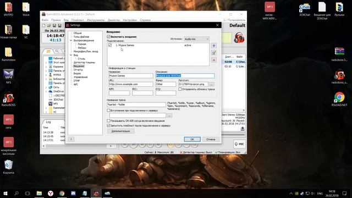Select the RSLOAD.NET Chrome shortcut
The image size is (352, 198).
339,99
